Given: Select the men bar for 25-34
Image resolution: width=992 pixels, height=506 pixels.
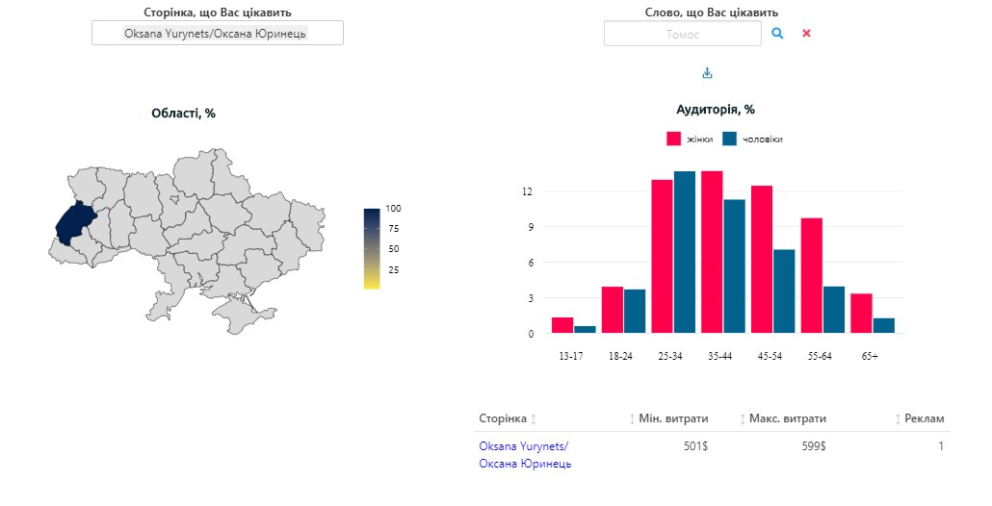Looking at the screenshot, I should pyautogui.click(x=685, y=252).
